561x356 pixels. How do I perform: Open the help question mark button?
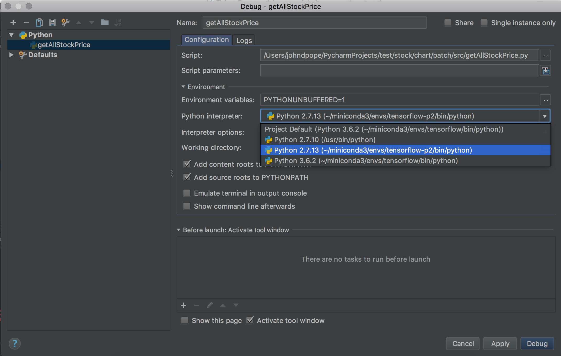pos(15,343)
